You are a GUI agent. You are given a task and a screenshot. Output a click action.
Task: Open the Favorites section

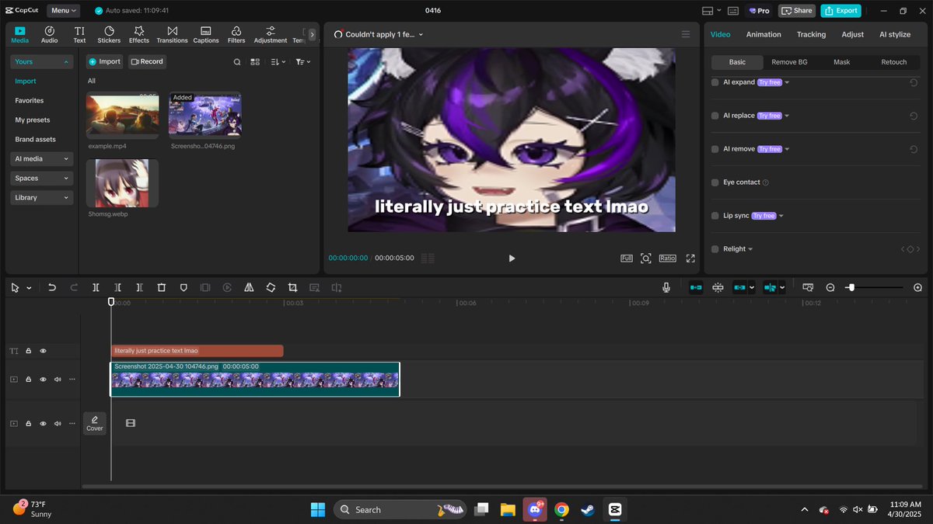click(x=30, y=100)
